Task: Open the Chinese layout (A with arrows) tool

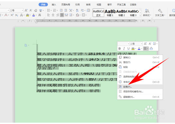Action: tap(71, 10)
